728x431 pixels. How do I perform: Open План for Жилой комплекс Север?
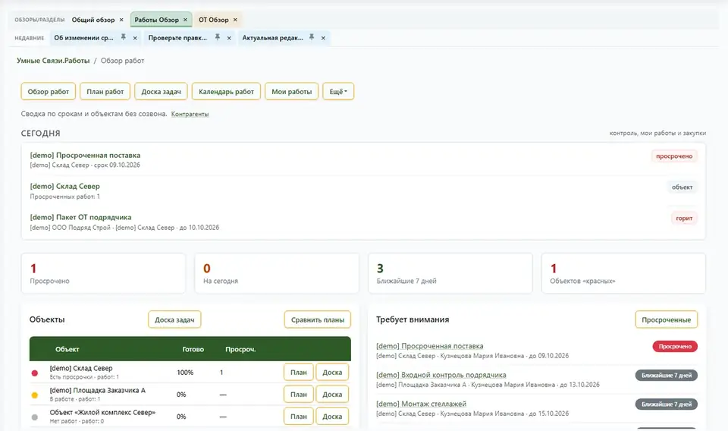[299, 416]
